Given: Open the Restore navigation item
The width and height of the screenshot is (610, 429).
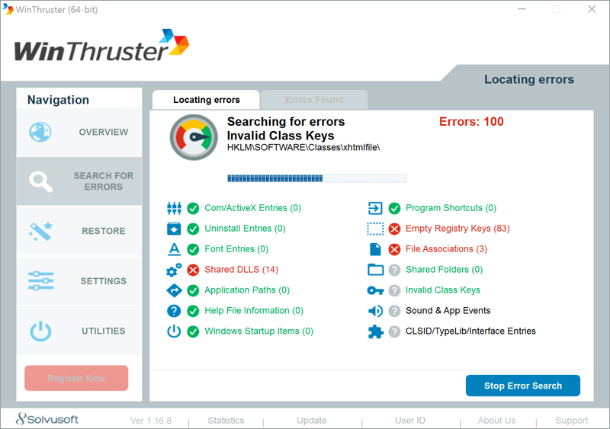Looking at the screenshot, I should (x=79, y=231).
